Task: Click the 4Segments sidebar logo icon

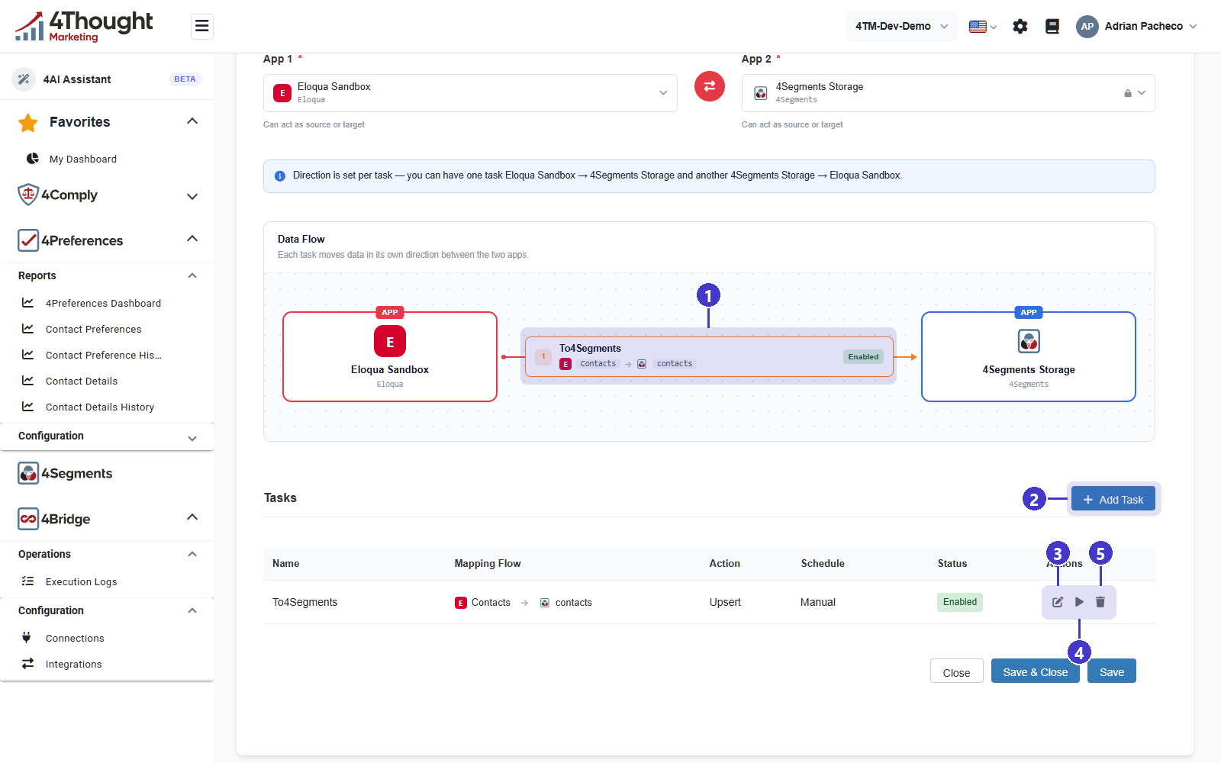Action: click(x=28, y=473)
